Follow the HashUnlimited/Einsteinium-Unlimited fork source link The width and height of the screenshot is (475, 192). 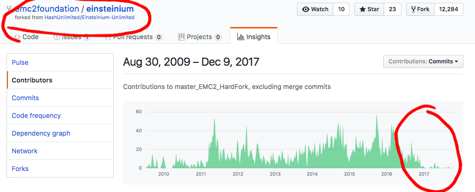click(x=89, y=18)
